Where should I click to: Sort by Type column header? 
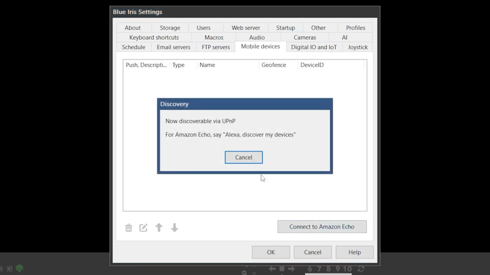tap(183, 65)
